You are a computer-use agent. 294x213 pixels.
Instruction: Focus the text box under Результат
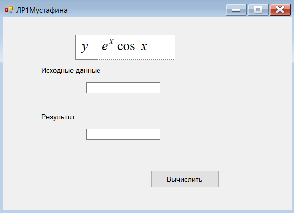click(123, 134)
